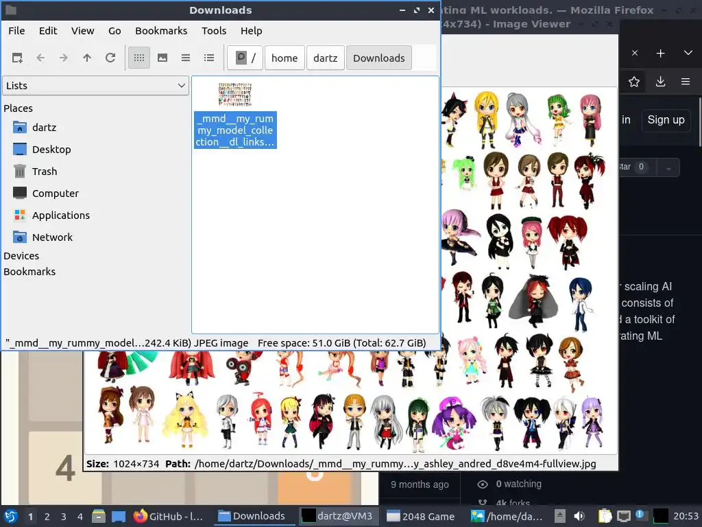Open Desktop in Places sidebar
This screenshot has height=527, width=702.
coord(51,150)
